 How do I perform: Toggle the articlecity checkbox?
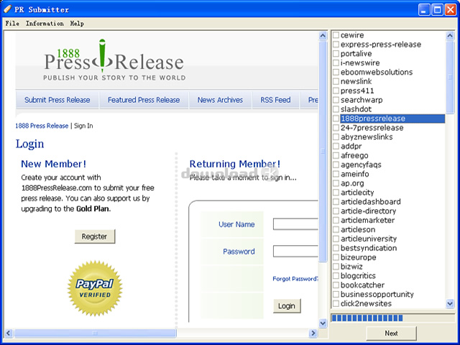tap(336, 193)
